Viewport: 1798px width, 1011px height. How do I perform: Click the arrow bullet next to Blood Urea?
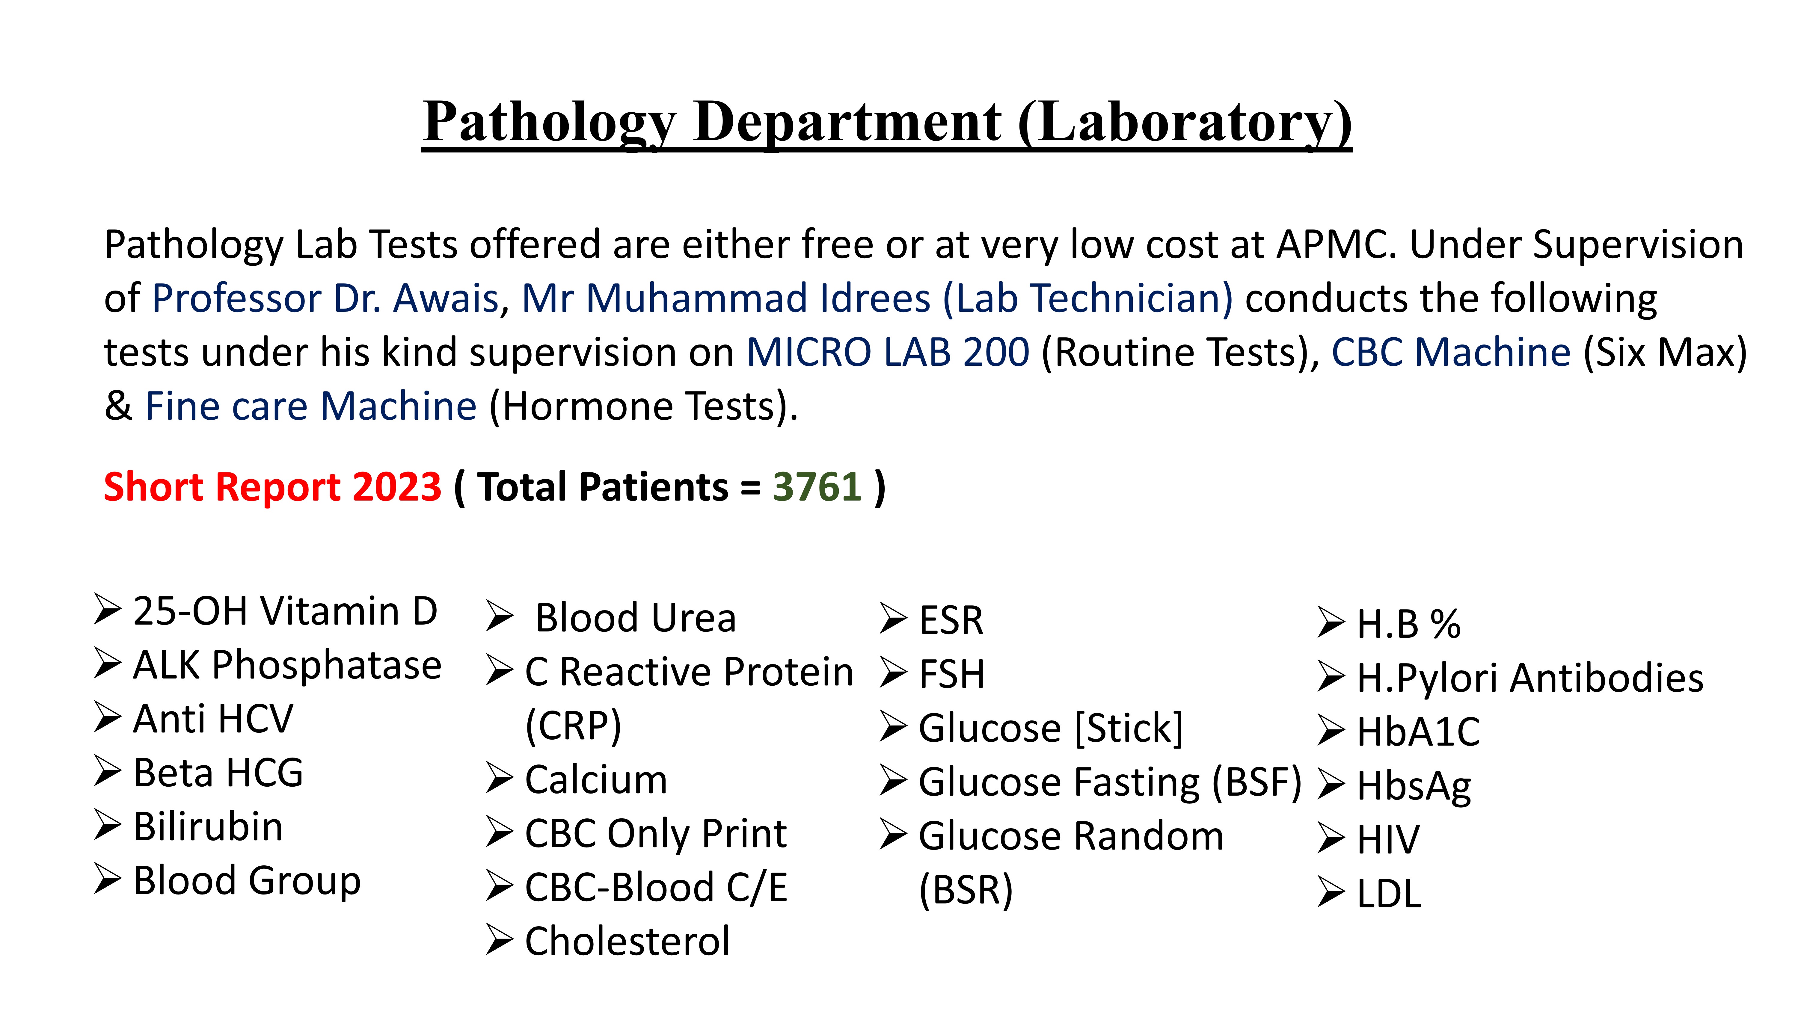pyautogui.click(x=500, y=616)
